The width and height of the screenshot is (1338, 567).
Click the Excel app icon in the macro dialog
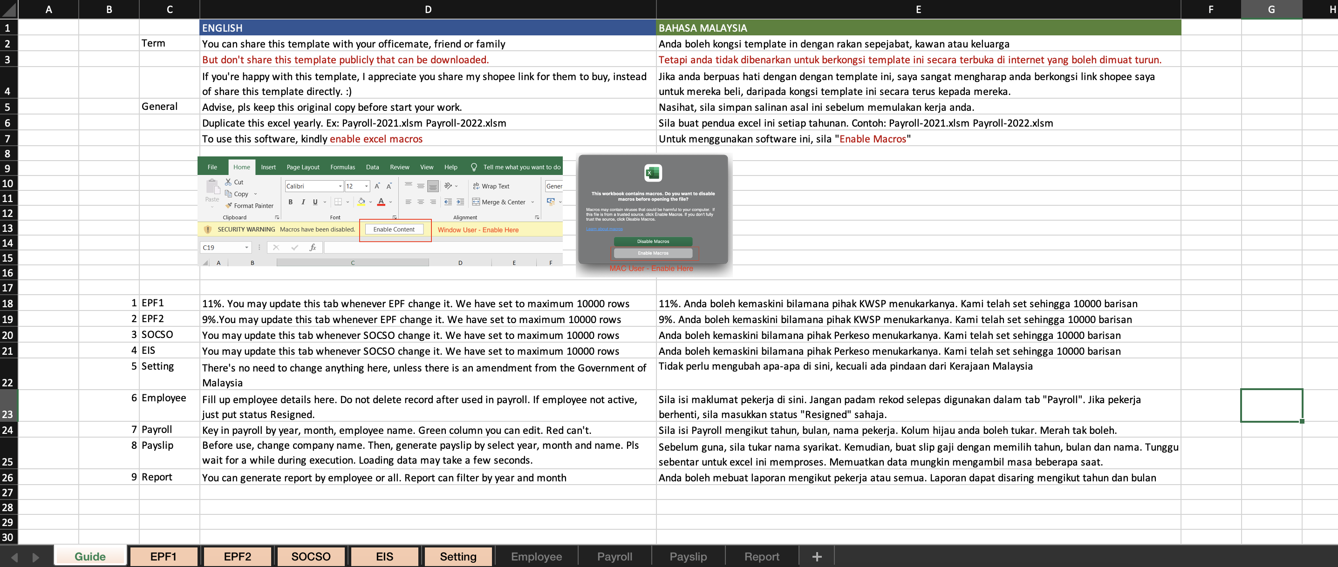point(653,172)
